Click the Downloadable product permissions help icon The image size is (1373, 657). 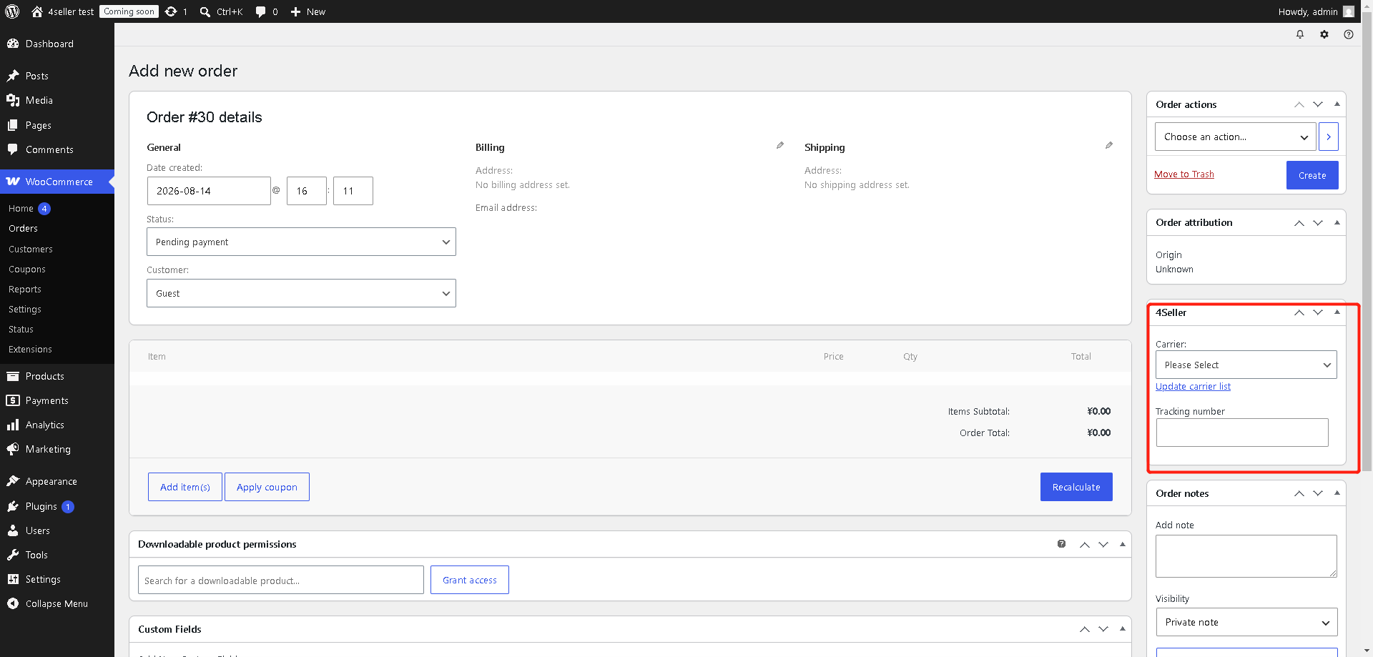(1062, 544)
